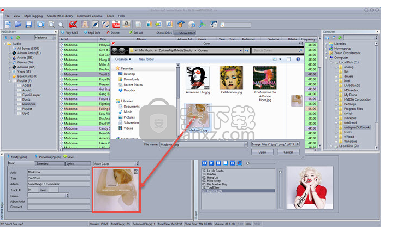Screen dimensions: 397x241
Task: Open the Genre dropdown in tag editor
Action: (67, 196)
